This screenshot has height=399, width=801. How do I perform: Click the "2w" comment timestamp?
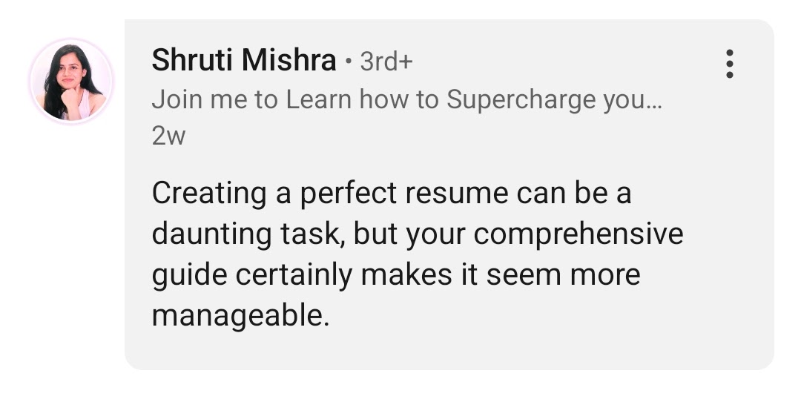point(168,137)
